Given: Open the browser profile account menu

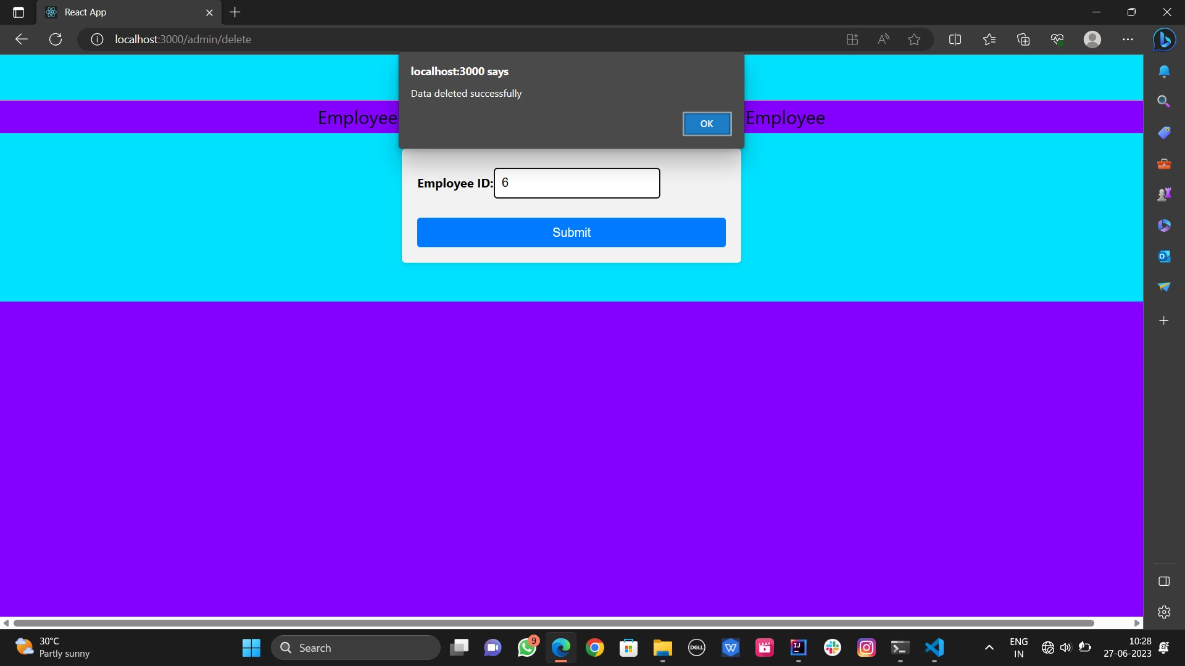Looking at the screenshot, I should tap(1093, 39).
